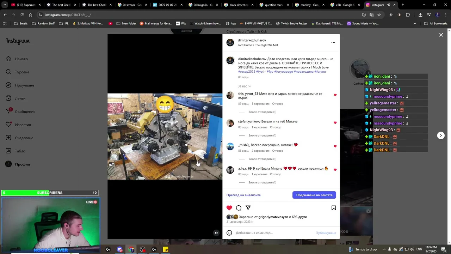Open the translate page icon in address bar

pos(371,15)
